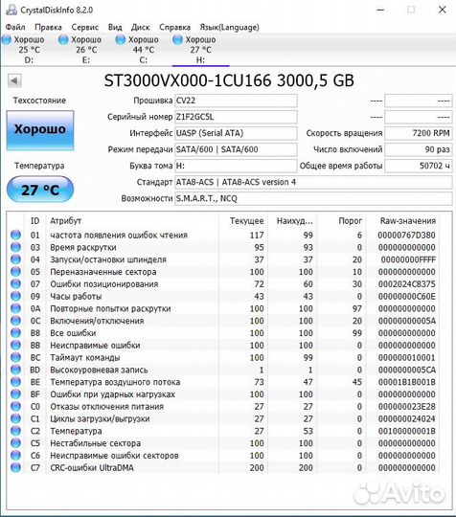
Task: Select the CRC-ошибки UltraDMA attribute text
Action: (92, 468)
